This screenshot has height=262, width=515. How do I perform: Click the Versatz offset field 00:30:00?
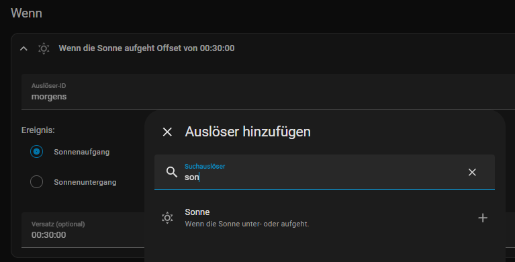point(83,230)
